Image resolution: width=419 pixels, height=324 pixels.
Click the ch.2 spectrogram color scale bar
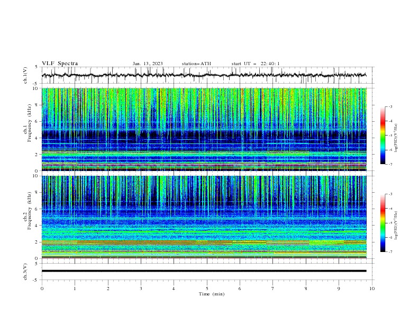point(382,223)
